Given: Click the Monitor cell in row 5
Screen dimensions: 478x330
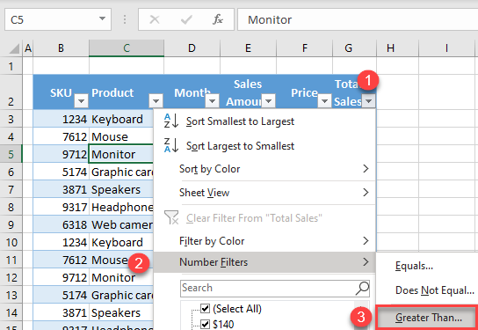Looking at the screenshot, I should 121,154.
